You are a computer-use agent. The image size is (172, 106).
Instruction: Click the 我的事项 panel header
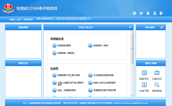pyautogui.click(x=23, y=27)
